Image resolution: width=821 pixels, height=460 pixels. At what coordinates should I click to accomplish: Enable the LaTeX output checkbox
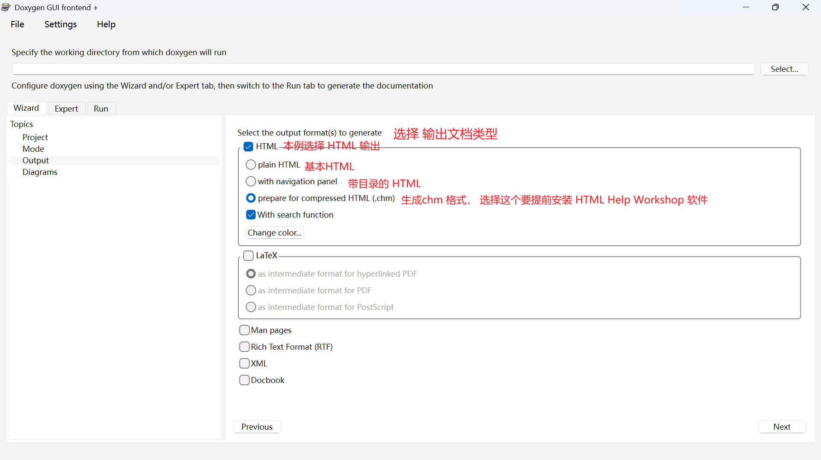249,256
